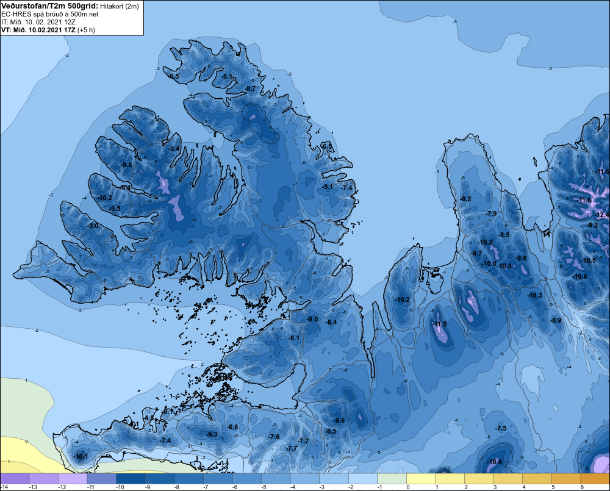The image size is (610, 491).
Task: Click the -11.5 temperature label
Action: (439, 324)
